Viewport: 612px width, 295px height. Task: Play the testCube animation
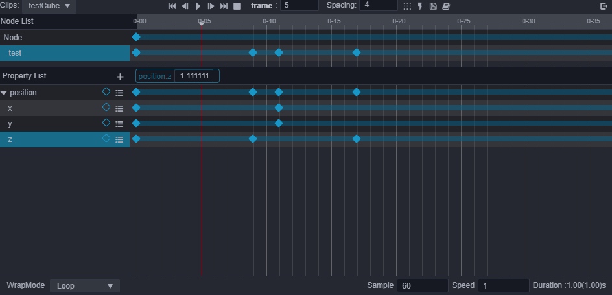click(198, 6)
